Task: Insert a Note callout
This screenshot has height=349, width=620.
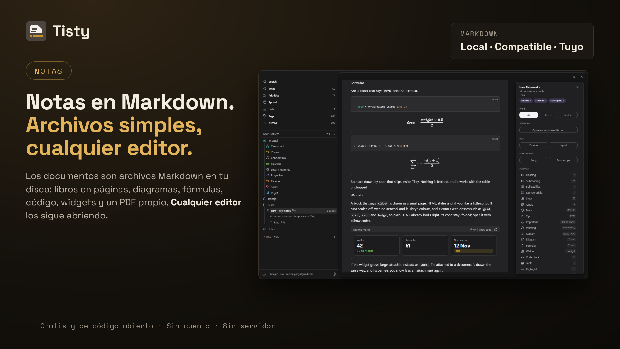Action: 548,210
